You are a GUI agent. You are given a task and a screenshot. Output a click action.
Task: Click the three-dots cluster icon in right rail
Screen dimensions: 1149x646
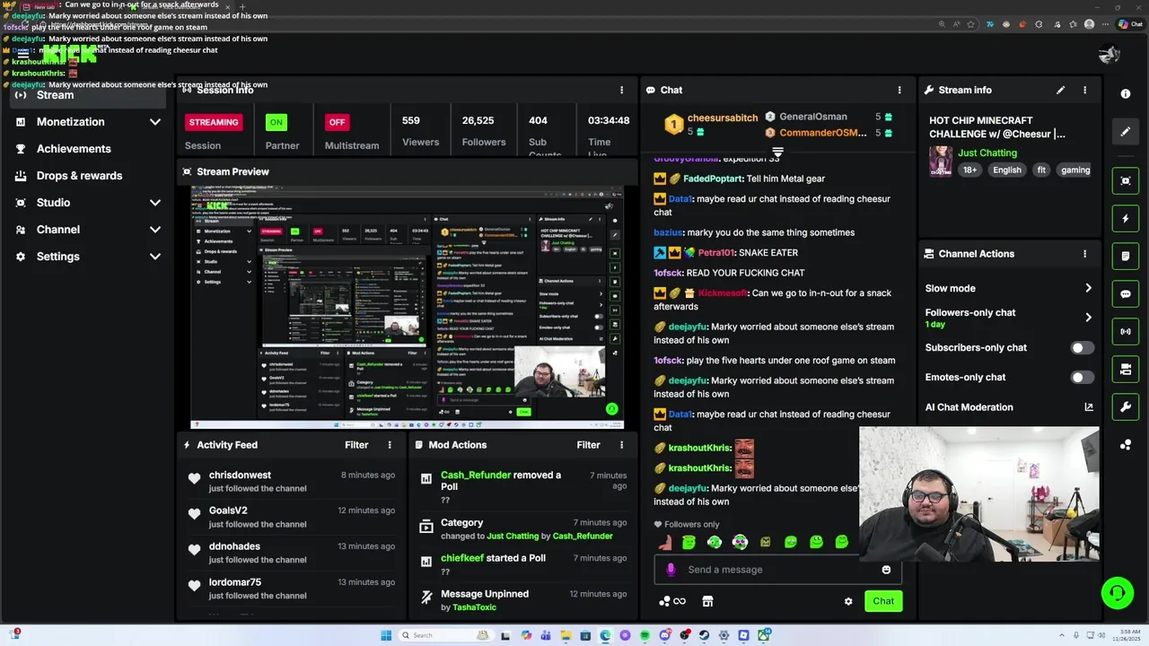(1126, 445)
